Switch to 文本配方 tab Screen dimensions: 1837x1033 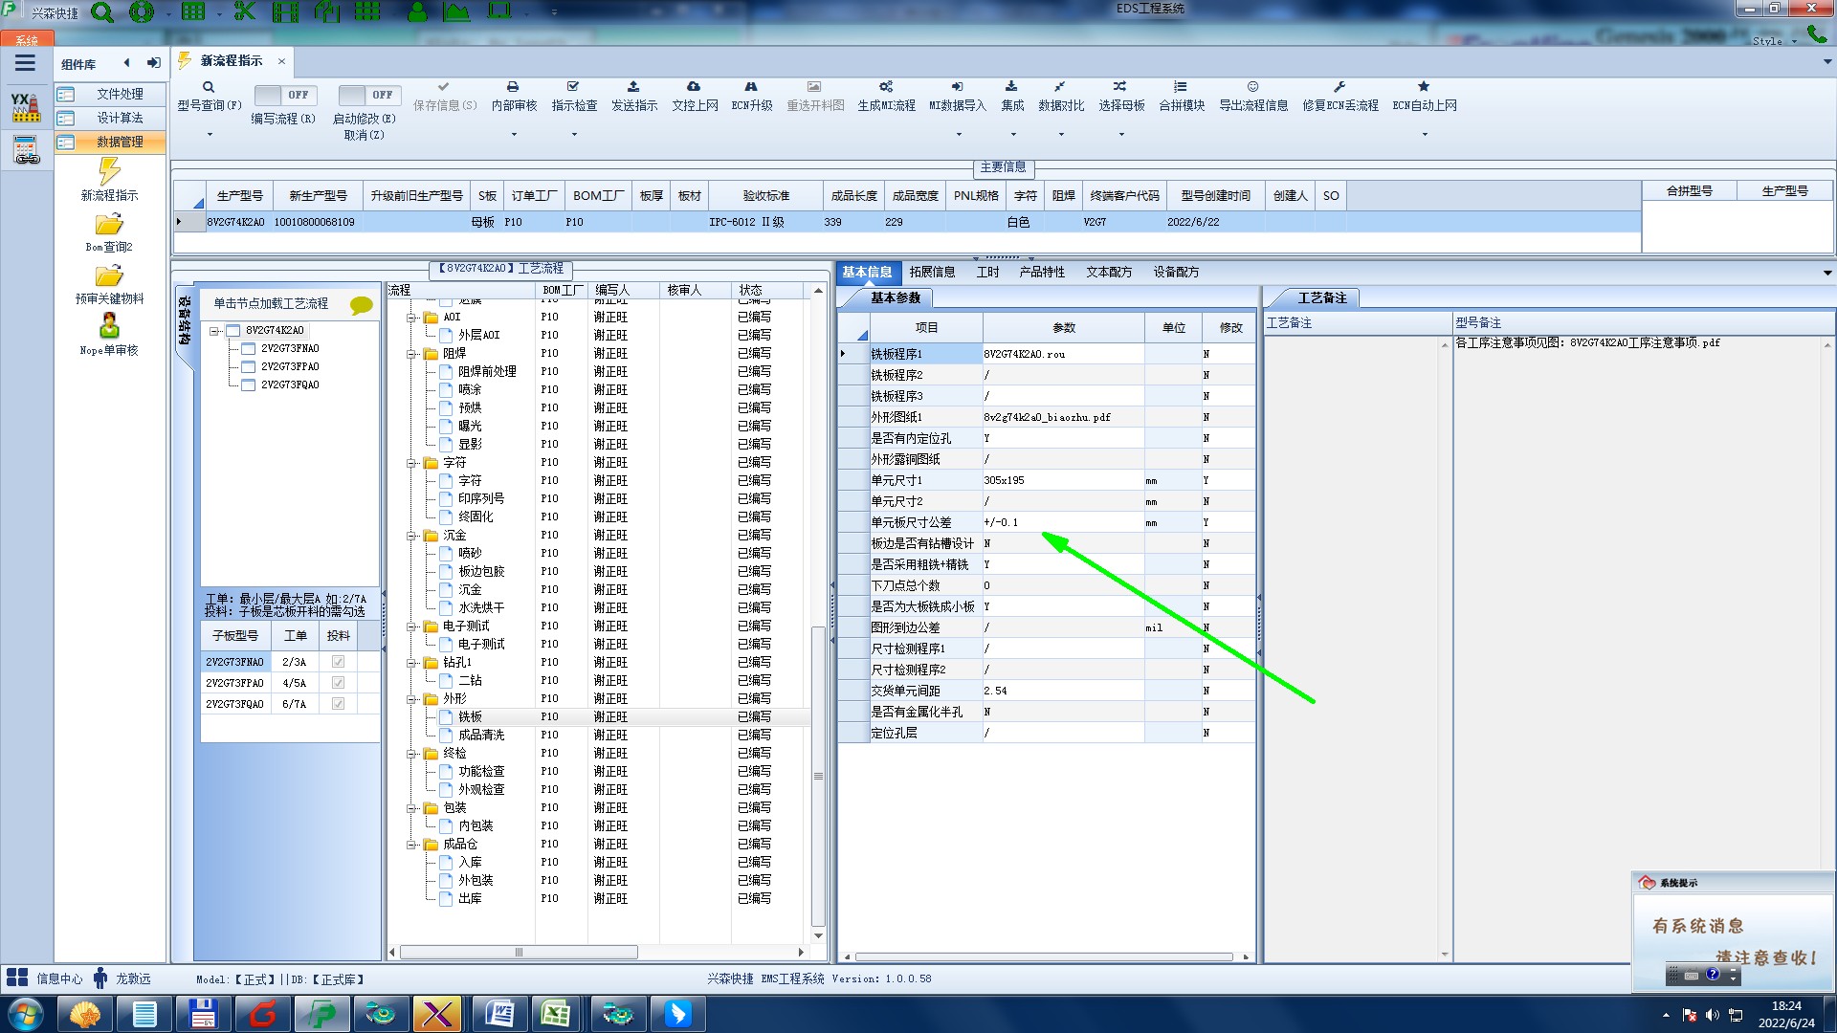[x=1109, y=272]
